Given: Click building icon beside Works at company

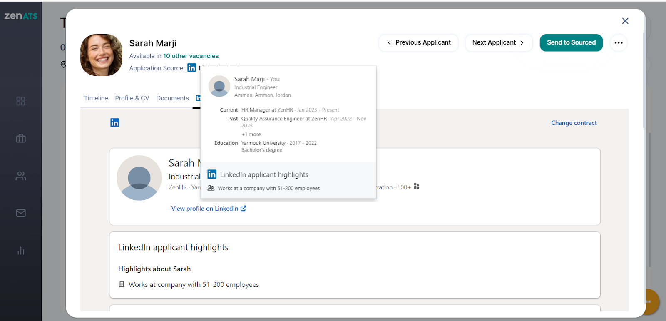Looking at the screenshot, I should tap(122, 284).
